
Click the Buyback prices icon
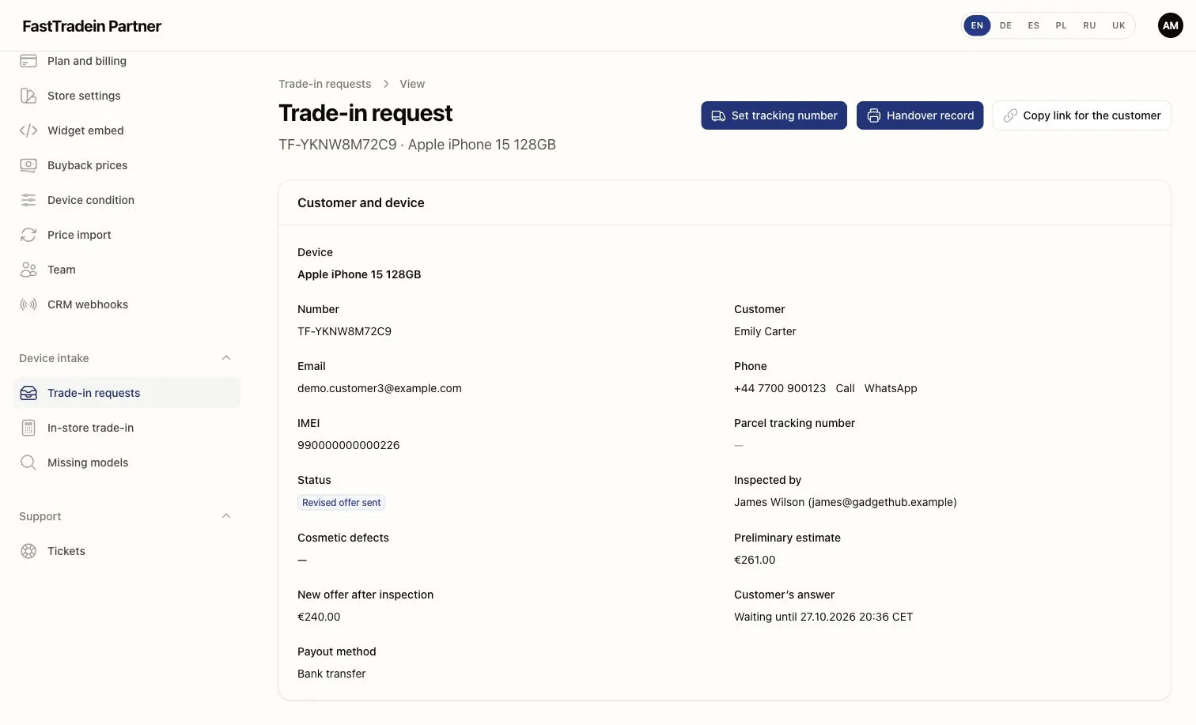coord(28,165)
